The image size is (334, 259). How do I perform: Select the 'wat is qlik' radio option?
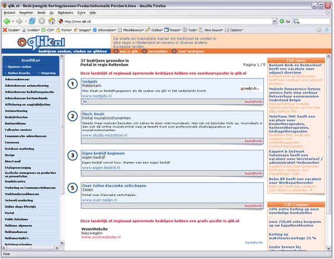[116, 51]
